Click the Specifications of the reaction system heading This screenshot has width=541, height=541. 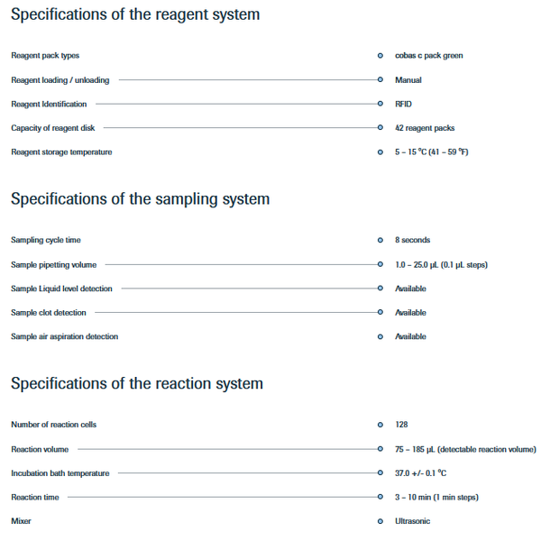[x=137, y=384]
